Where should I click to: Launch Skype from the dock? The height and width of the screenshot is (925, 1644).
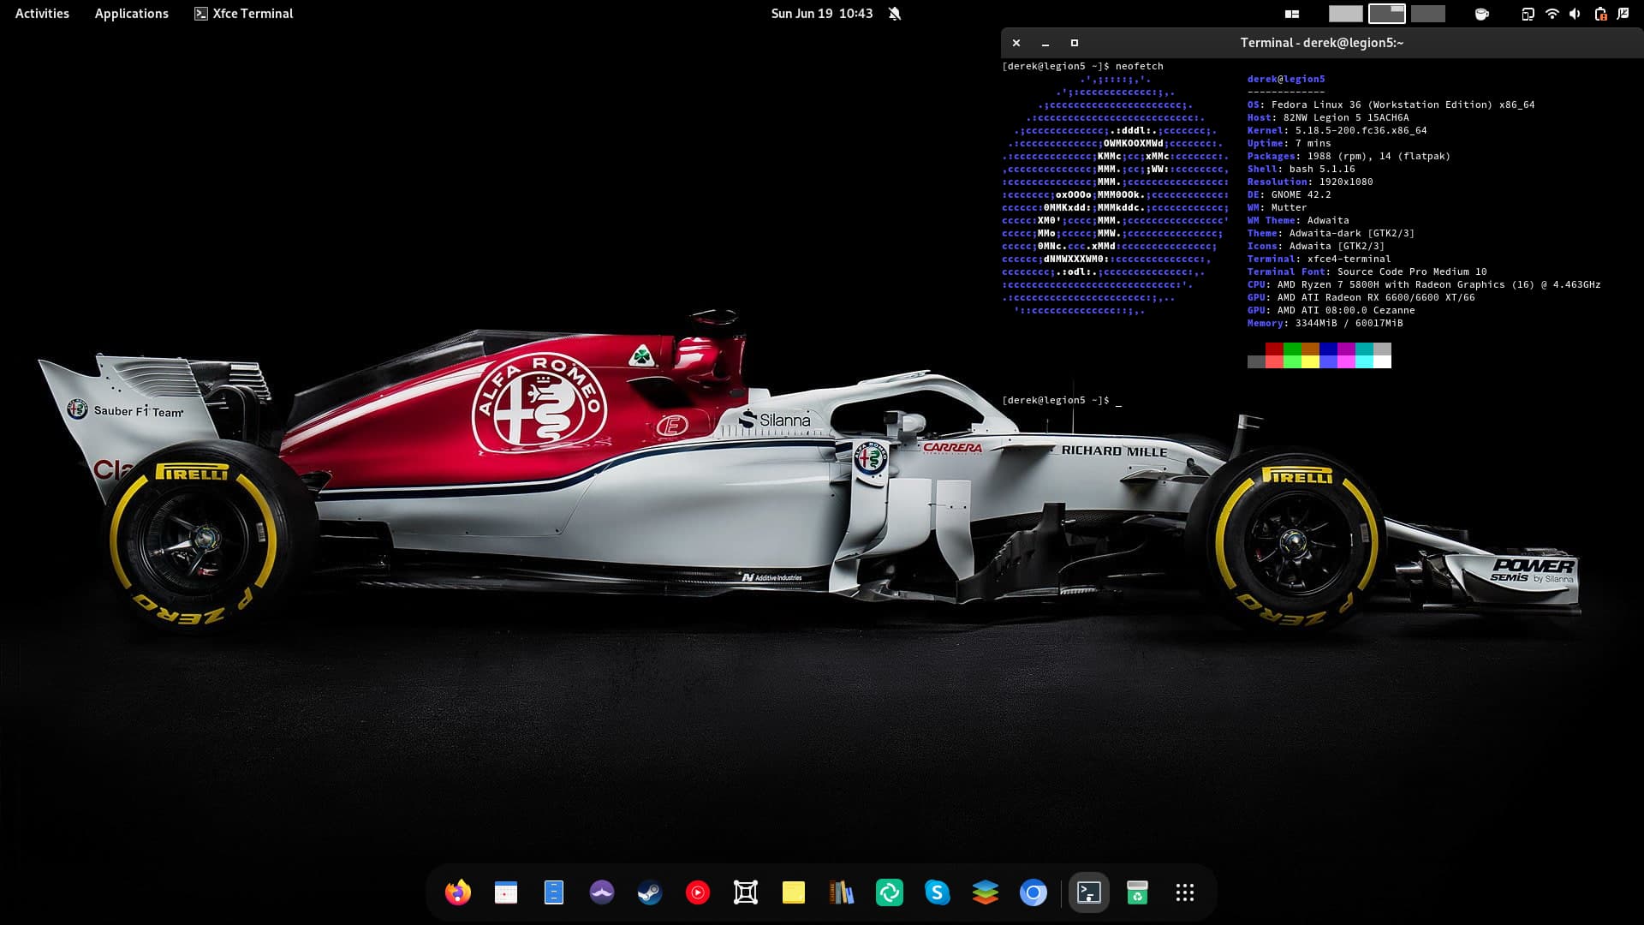click(938, 892)
